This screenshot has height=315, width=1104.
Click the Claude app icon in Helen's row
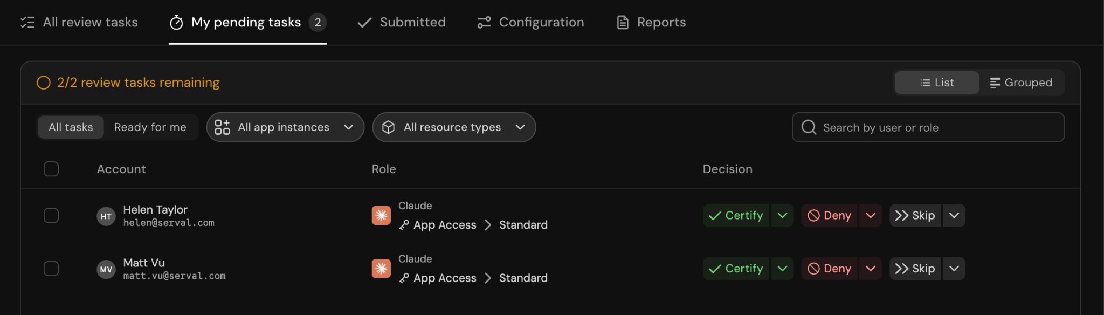coord(381,215)
